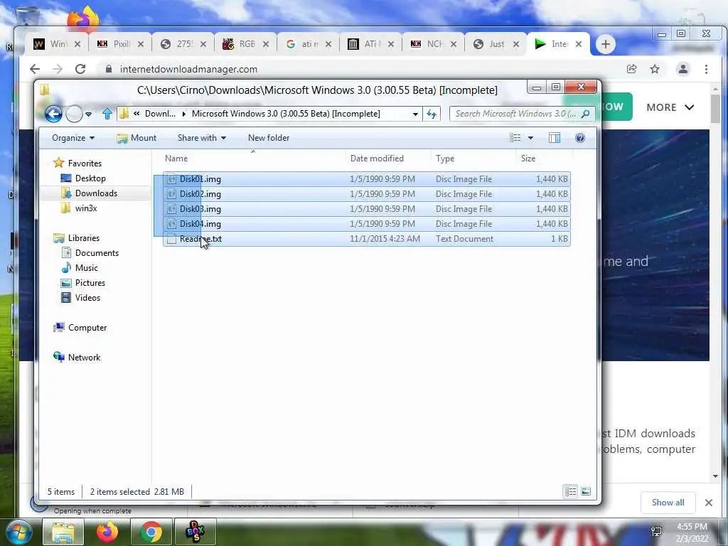Show the preview pane
This screenshot has height=546, width=728.
(555, 138)
